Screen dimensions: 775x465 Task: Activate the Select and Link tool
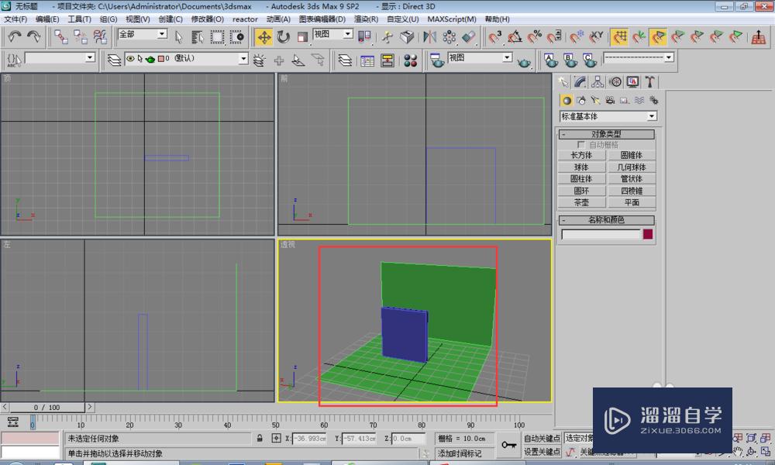(x=60, y=36)
